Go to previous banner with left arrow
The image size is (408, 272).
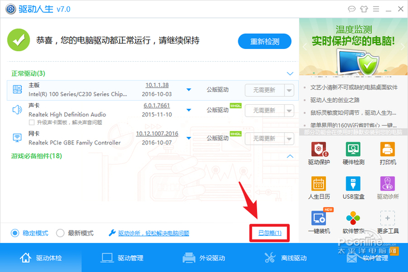click(x=305, y=47)
